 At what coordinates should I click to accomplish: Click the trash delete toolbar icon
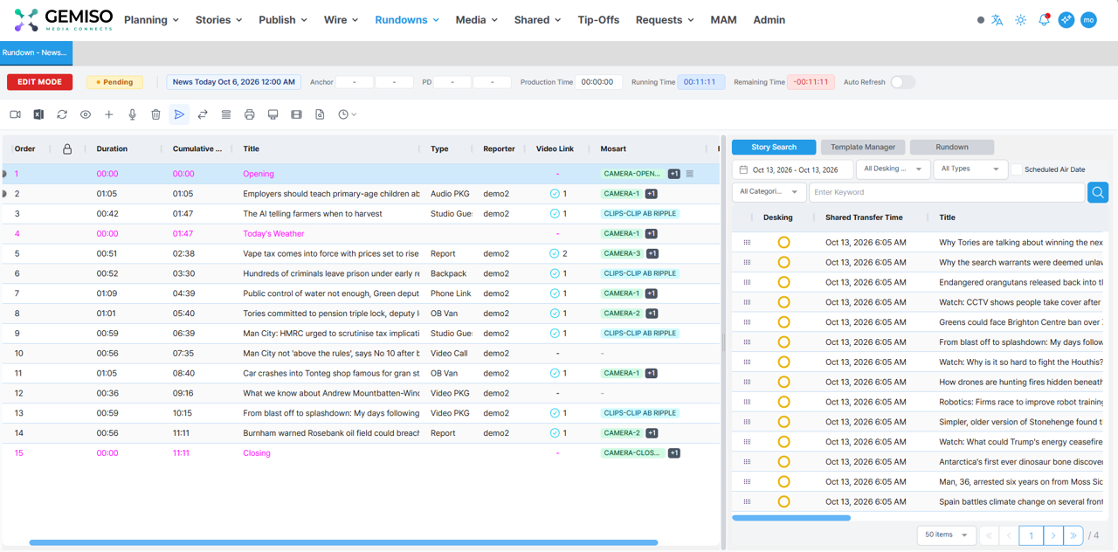click(x=155, y=114)
